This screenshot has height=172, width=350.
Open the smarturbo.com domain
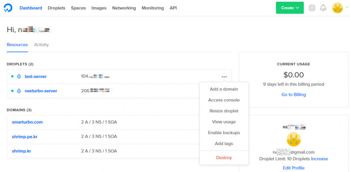[x=27, y=122]
